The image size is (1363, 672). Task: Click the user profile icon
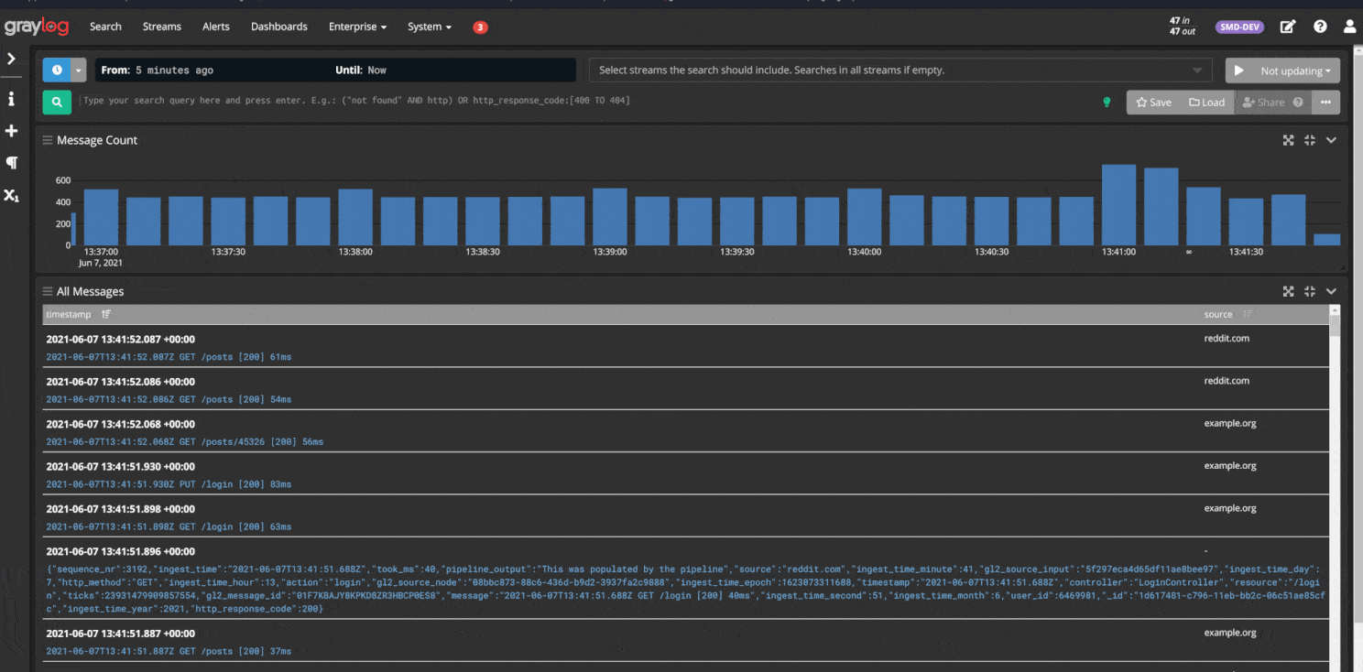1349,27
